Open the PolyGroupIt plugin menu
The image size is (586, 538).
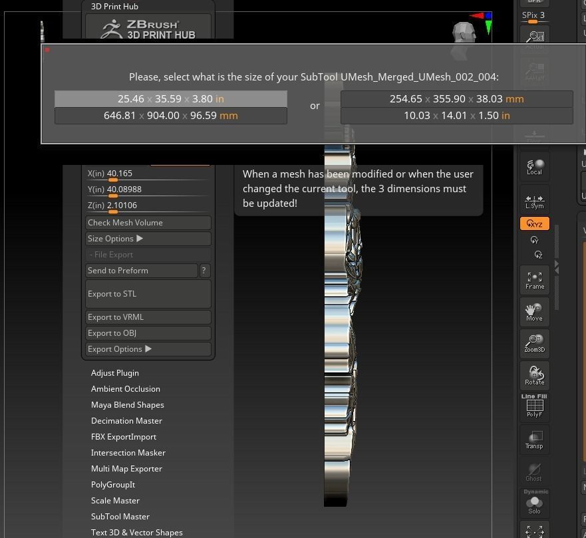[113, 485]
